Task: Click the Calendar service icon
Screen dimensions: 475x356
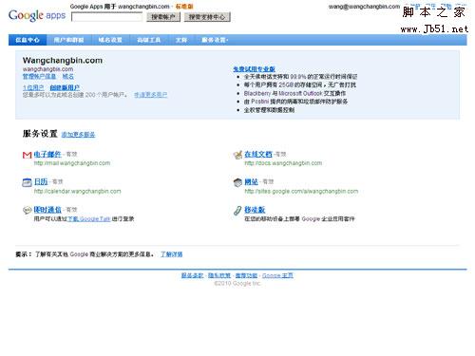Action: [x=27, y=182]
